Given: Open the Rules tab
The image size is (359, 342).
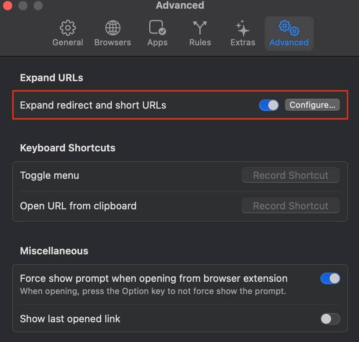Looking at the screenshot, I should click(x=200, y=33).
